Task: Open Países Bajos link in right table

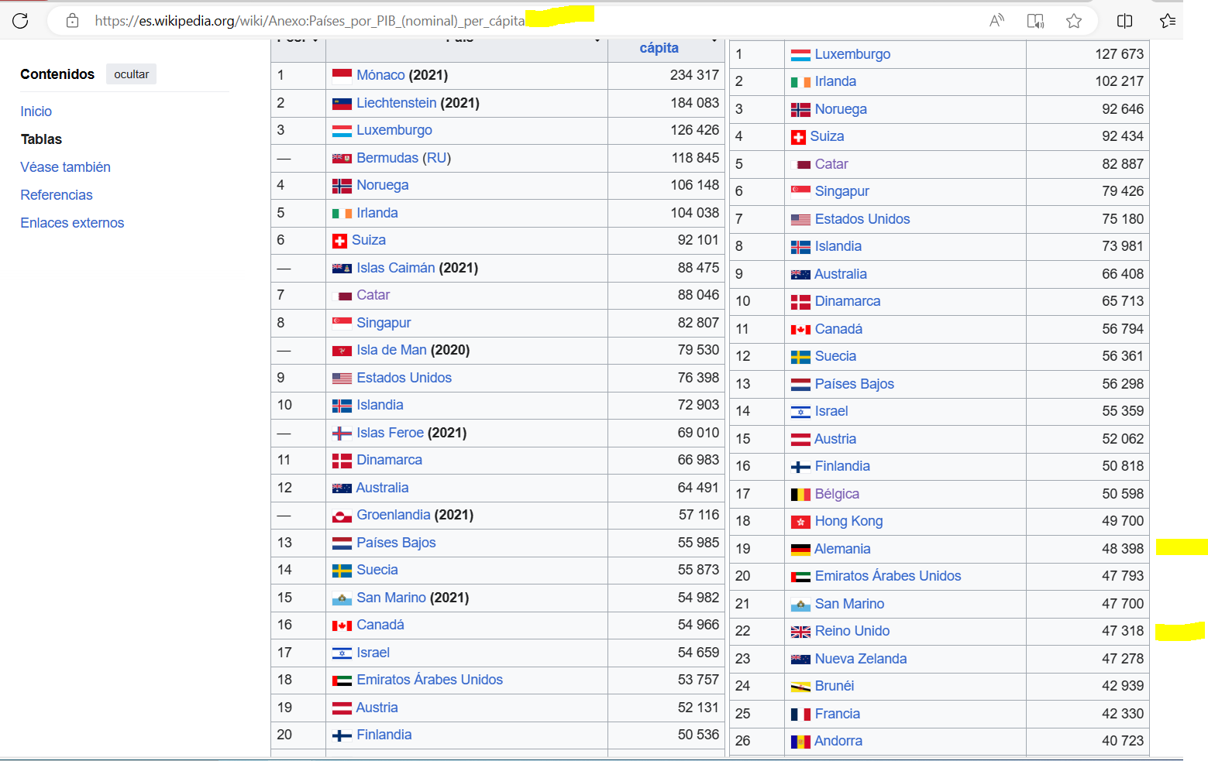Action: (x=854, y=384)
